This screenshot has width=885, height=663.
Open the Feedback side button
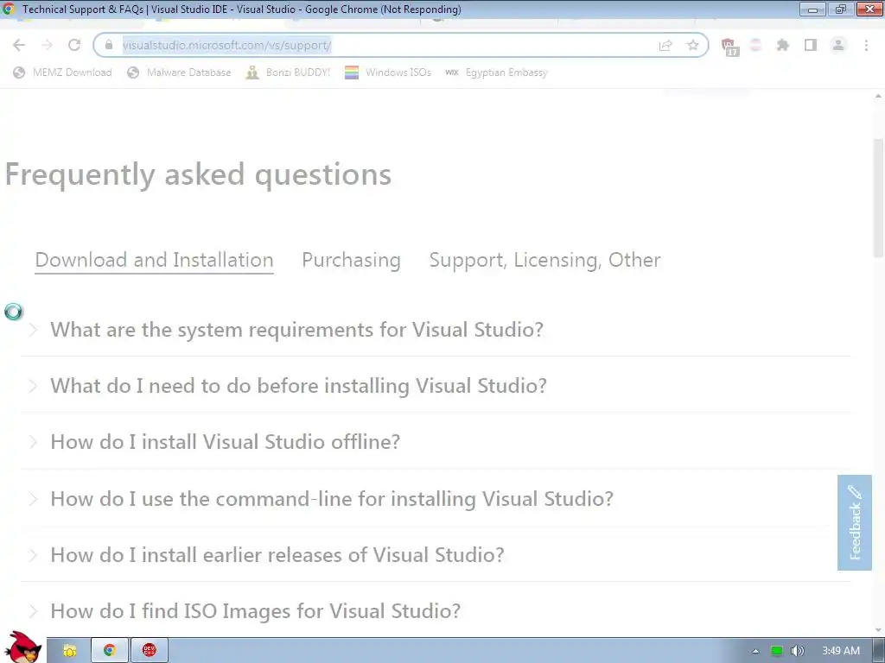(x=855, y=522)
